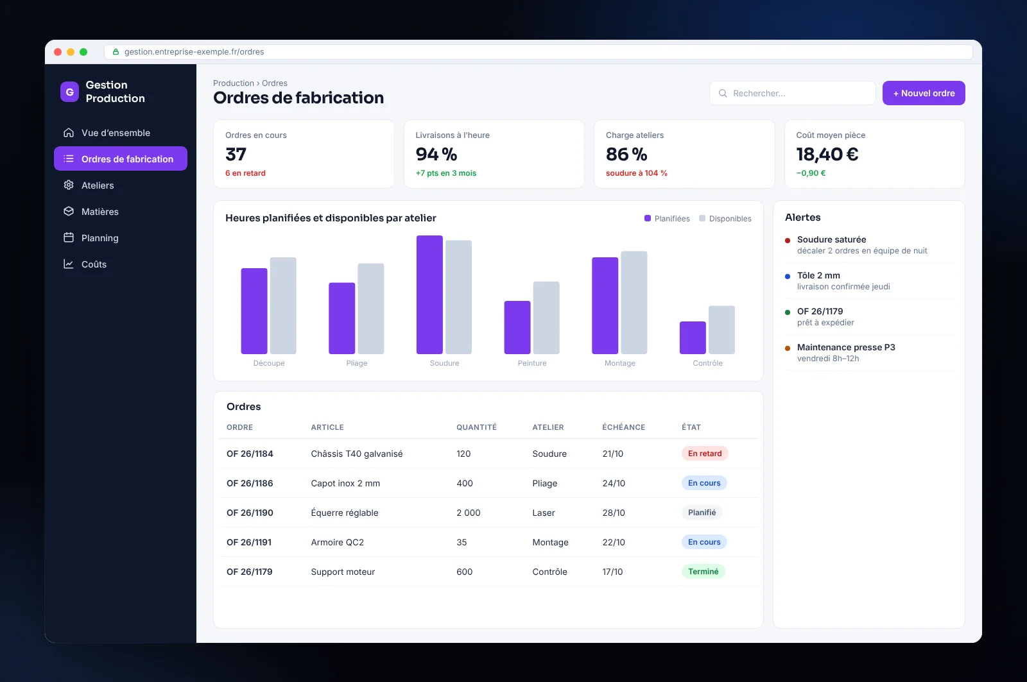Image resolution: width=1027 pixels, height=682 pixels.
Task: Click the Planifié status badge
Action: (x=702, y=513)
